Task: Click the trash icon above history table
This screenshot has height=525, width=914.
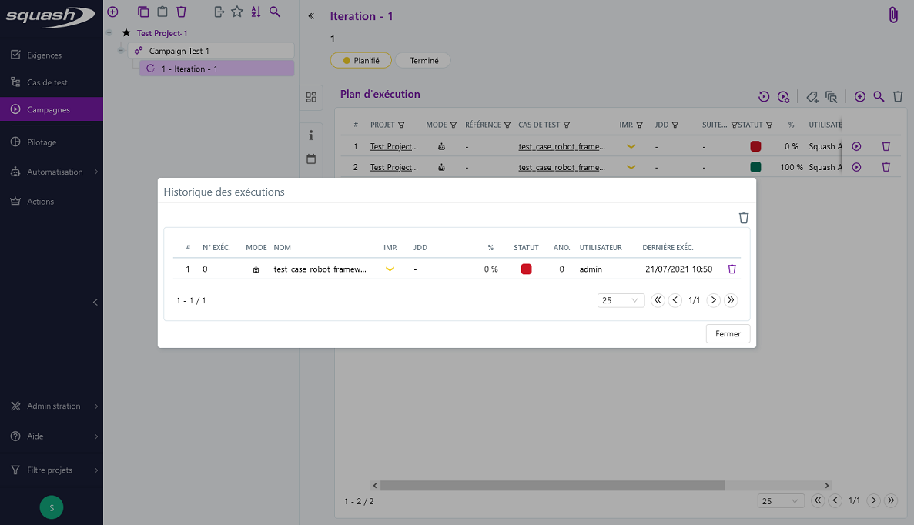Action: pyautogui.click(x=743, y=218)
